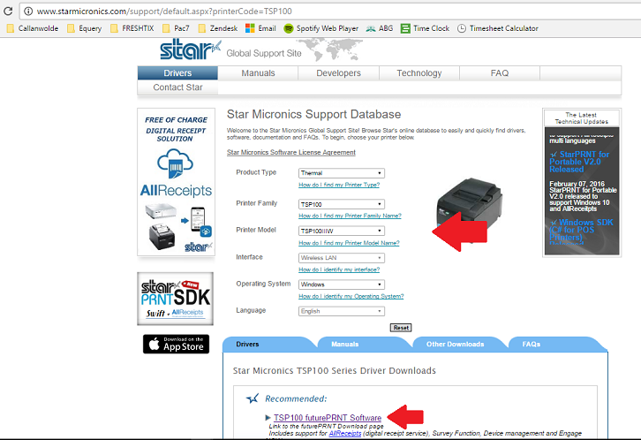This screenshot has height=440, width=641.
Task: Click the browser reload icon
Action: tap(8, 11)
